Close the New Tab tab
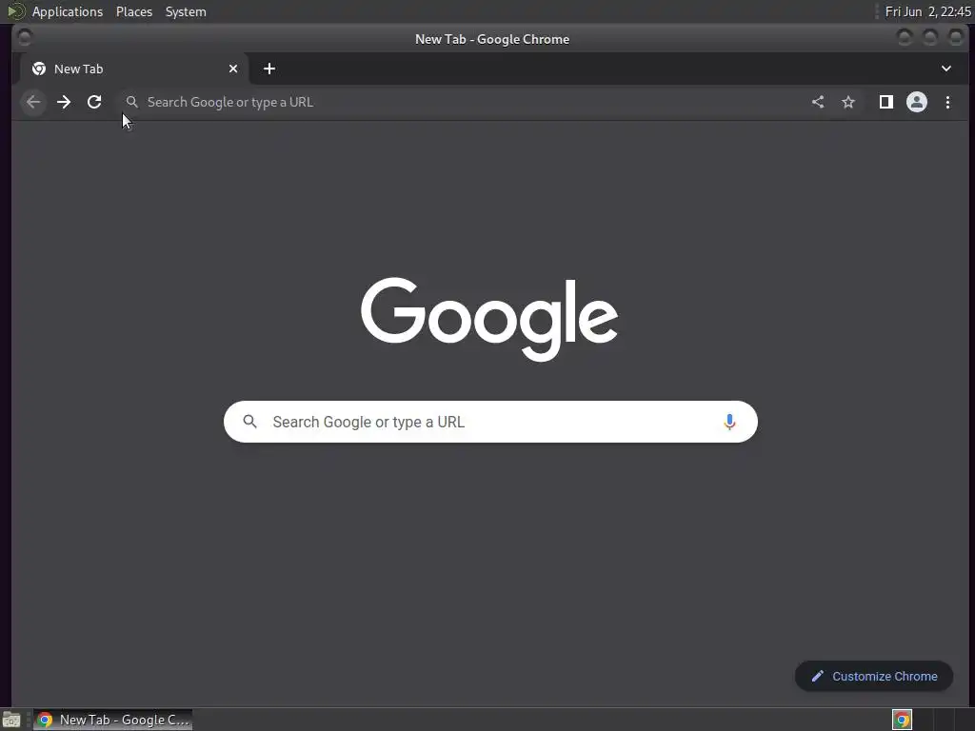Viewport: 975px width, 731px height. click(233, 69)
